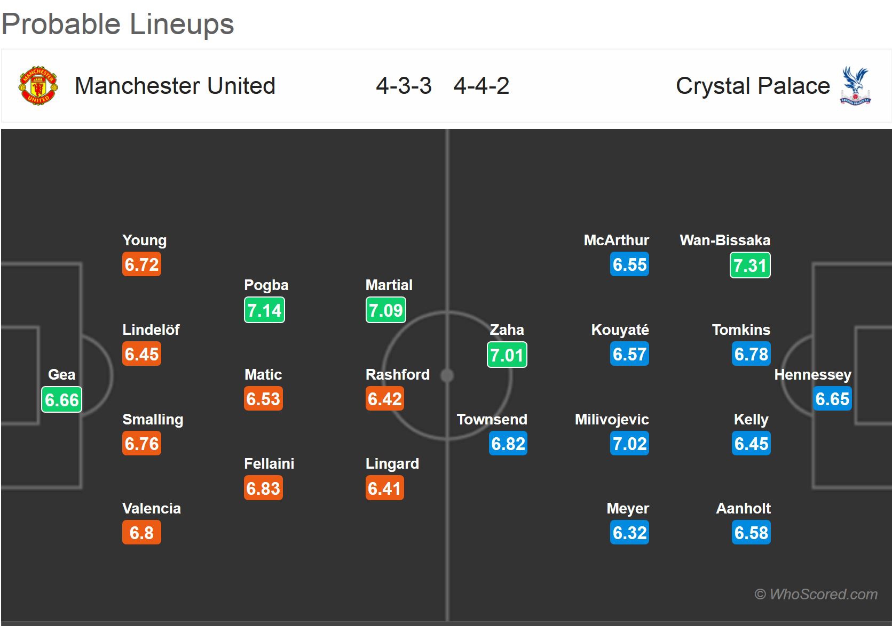Click the Rashford player name
Viewport: 892px width, 626px height.
pos(397,374)
